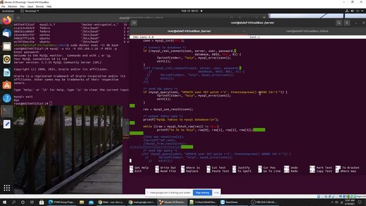
Task: Click the GNU nano 4.8 title bar
Action: coord(248,37)
